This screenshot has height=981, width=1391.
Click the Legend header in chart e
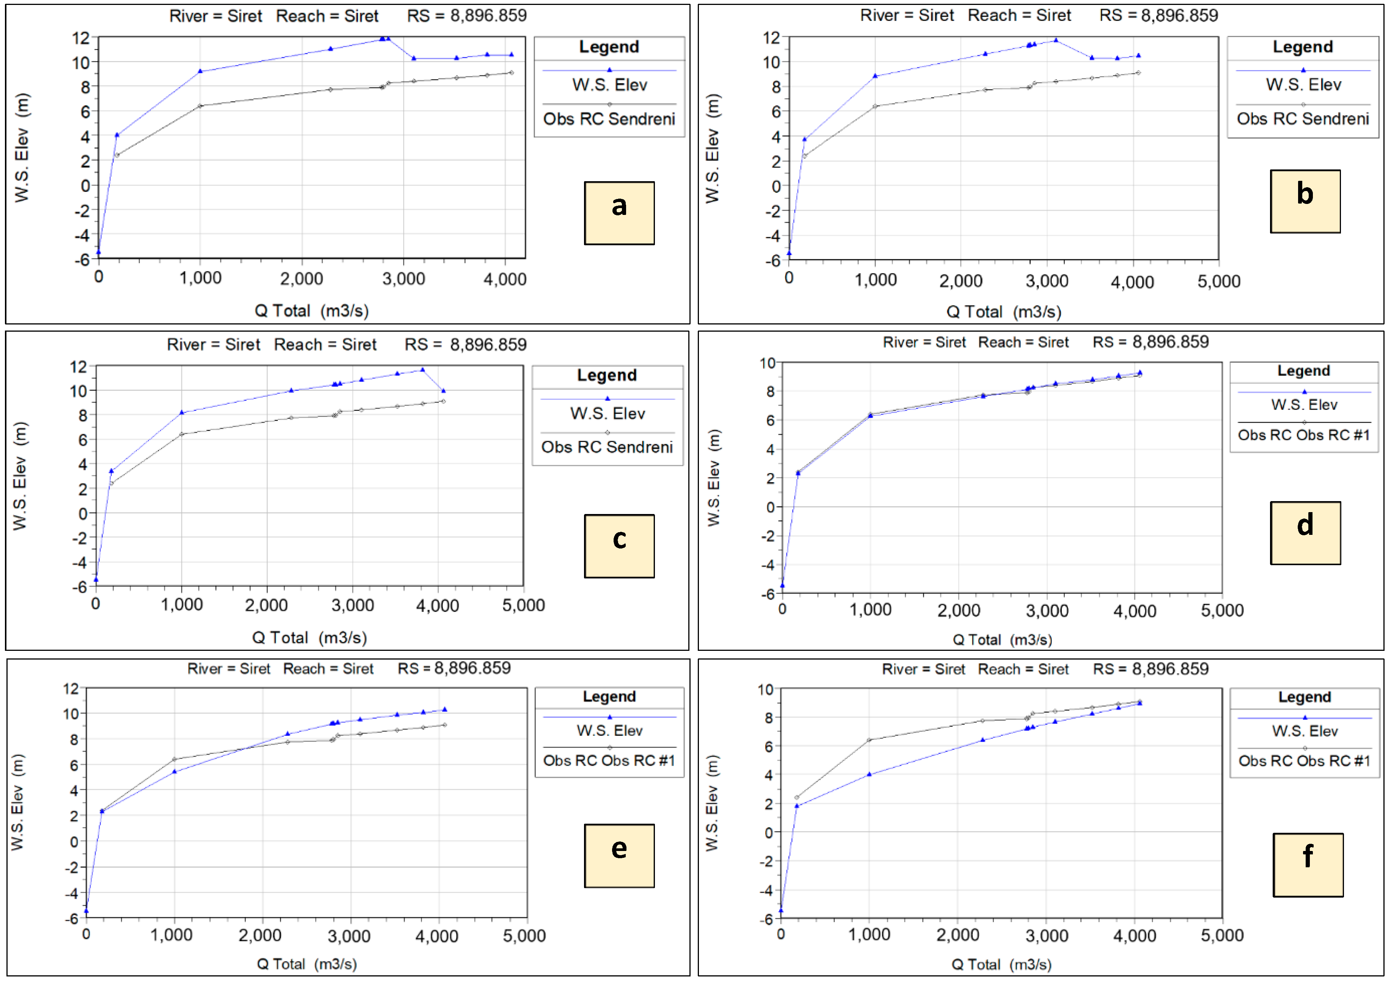click(x=609, y=696)
